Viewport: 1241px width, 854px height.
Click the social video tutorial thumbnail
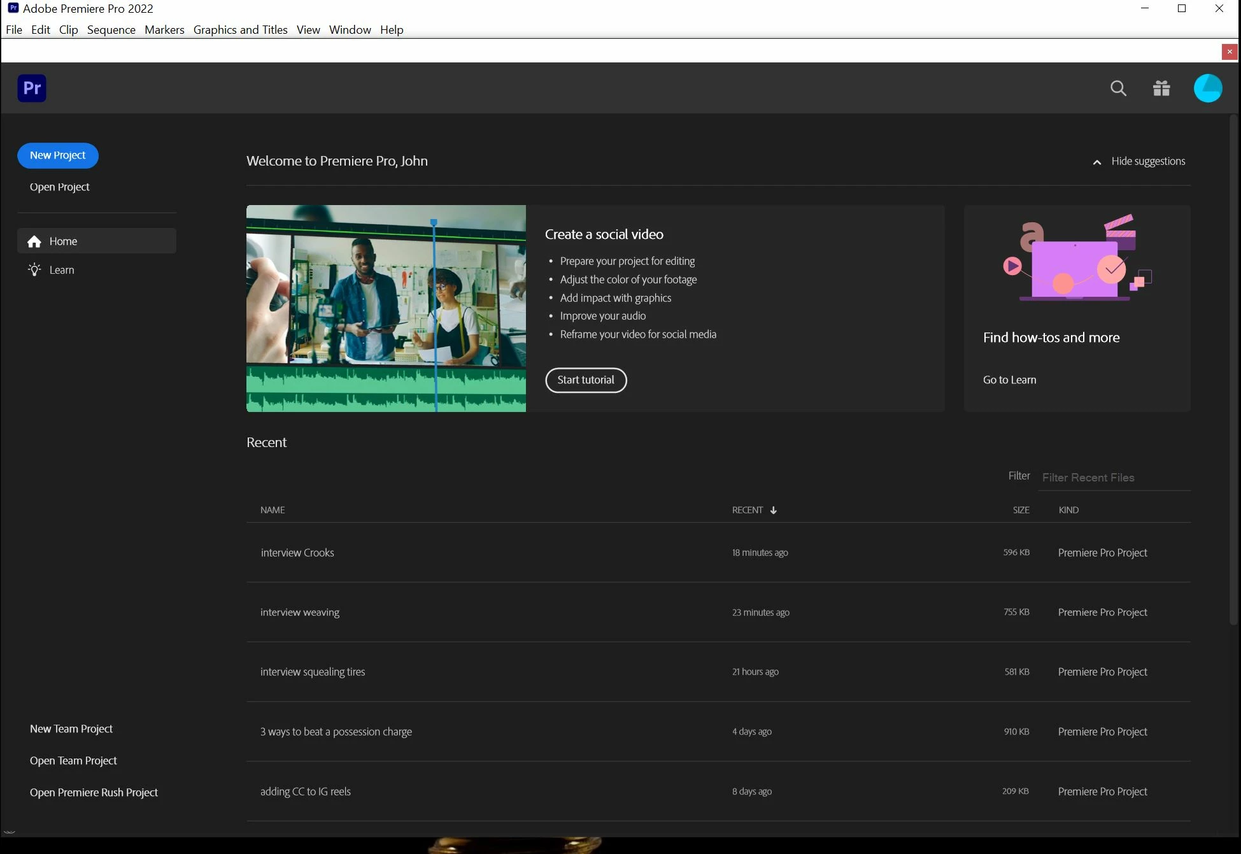[386, 308]
